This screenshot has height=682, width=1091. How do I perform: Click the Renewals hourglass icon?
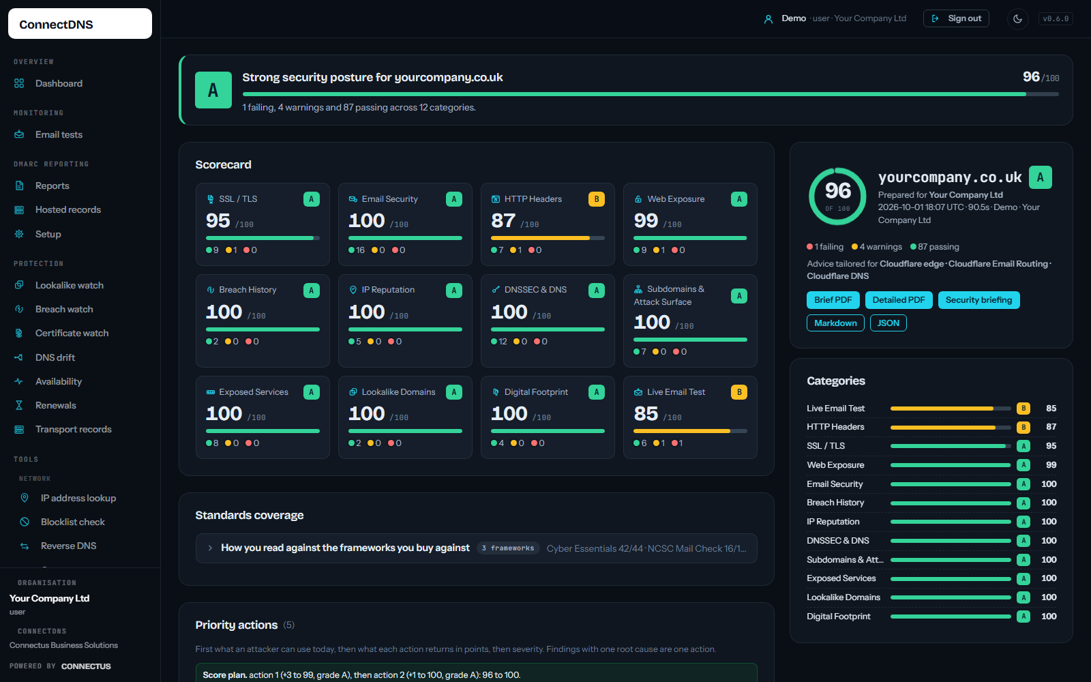tap(19, 405)
